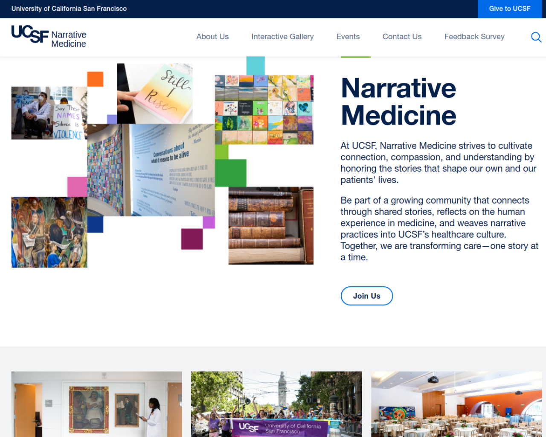Image resolution: width=546 pixels, height=437 pixels.
Task: Click the mural painting image
Action: click(x=49, y=232)
